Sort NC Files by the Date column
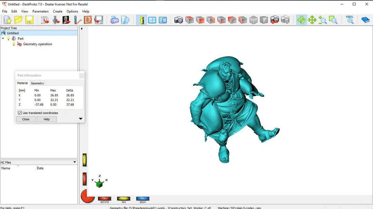 [x=57, y=168]
